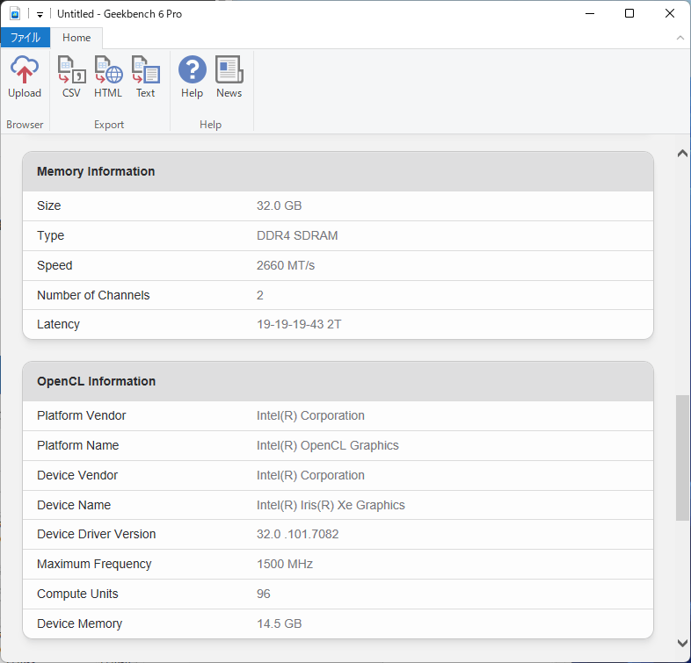Switch to the Home ribbon tab

click(76, 38)
